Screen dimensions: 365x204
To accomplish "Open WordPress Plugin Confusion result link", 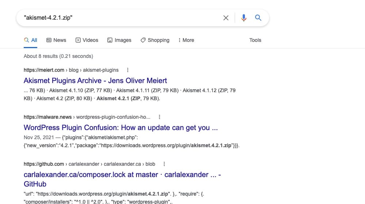I will coord(120,127).
